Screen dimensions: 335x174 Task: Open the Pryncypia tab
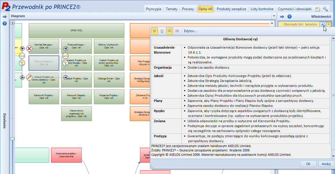point(154,9)
